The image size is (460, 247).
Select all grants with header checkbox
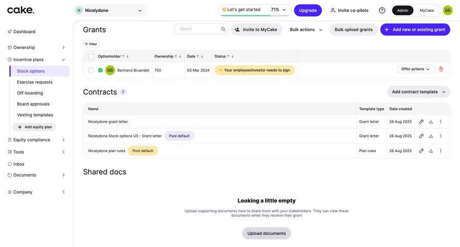(91, 56)
